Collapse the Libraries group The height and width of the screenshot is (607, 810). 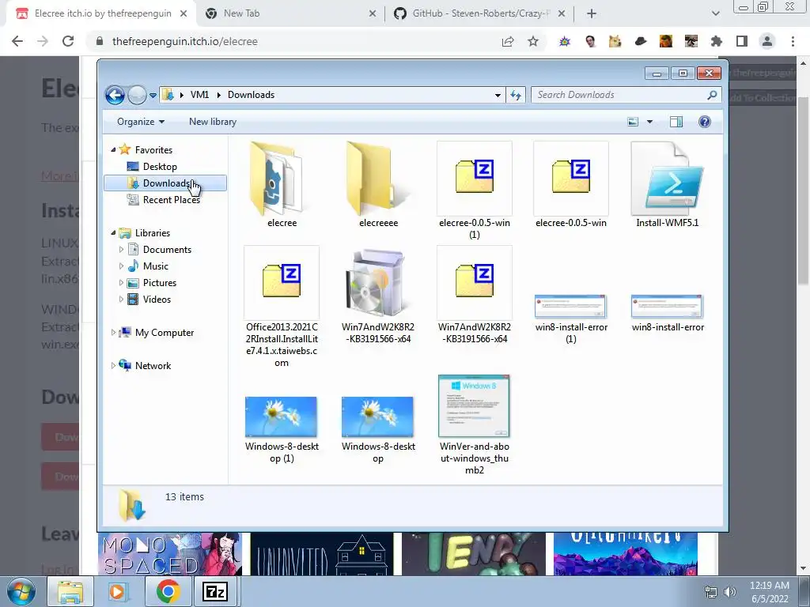(x=113, y=233)
